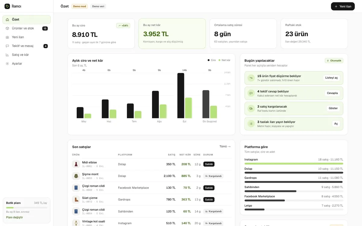
Task: Click the tall black Eyl ciro bar
Action: coord(181,96)
